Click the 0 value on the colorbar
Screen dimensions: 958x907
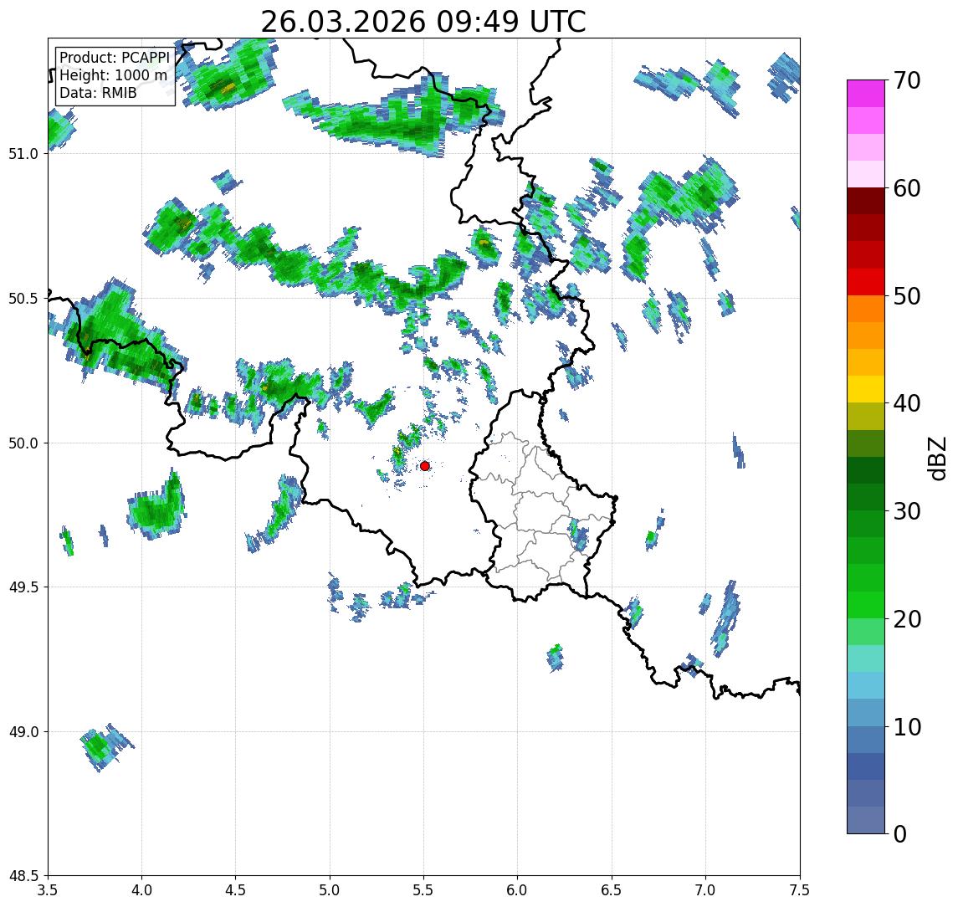(900, 833)
